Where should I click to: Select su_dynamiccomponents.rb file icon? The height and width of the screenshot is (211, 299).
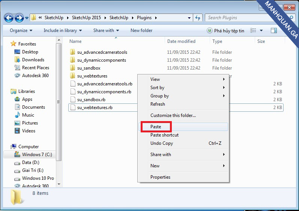tap(73, 91)
